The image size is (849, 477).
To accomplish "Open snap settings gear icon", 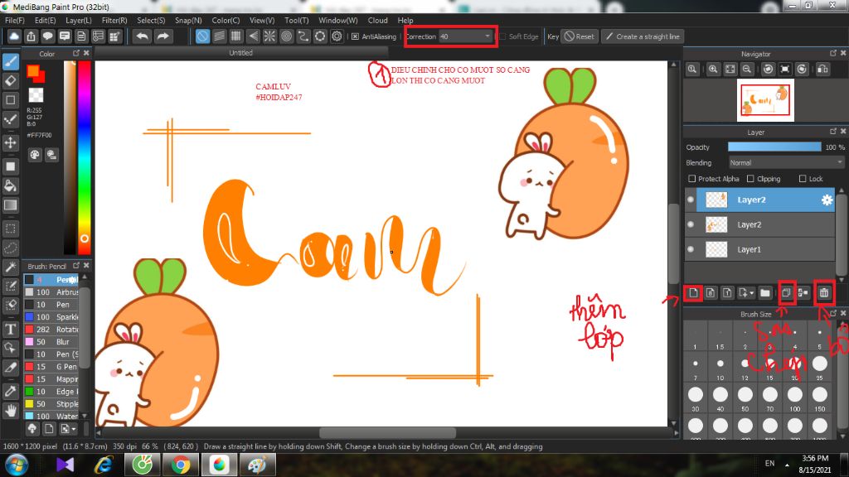I will pos(337,36).
